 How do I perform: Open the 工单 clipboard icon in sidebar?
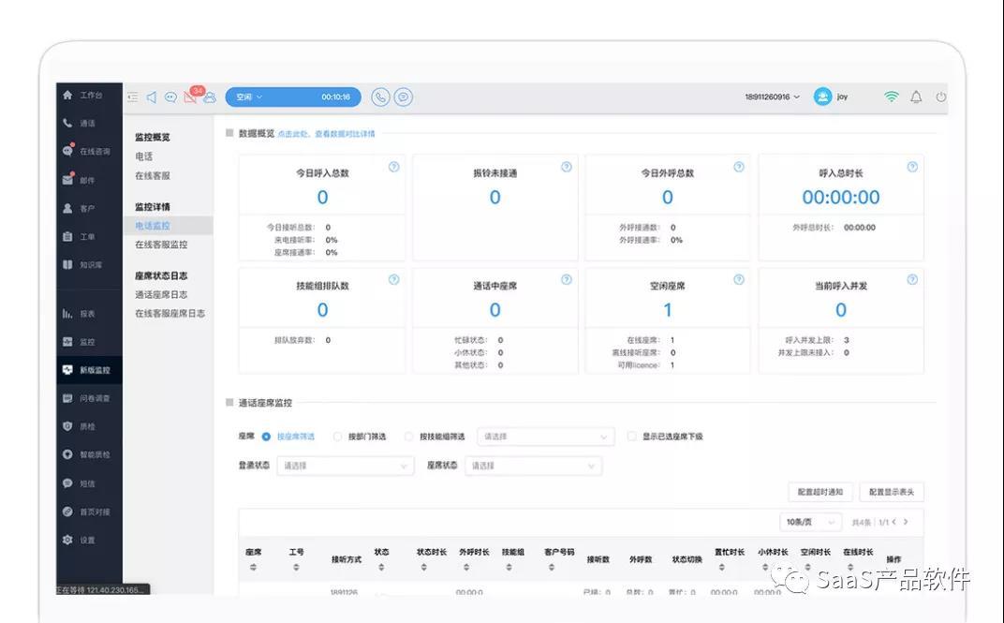67,236
